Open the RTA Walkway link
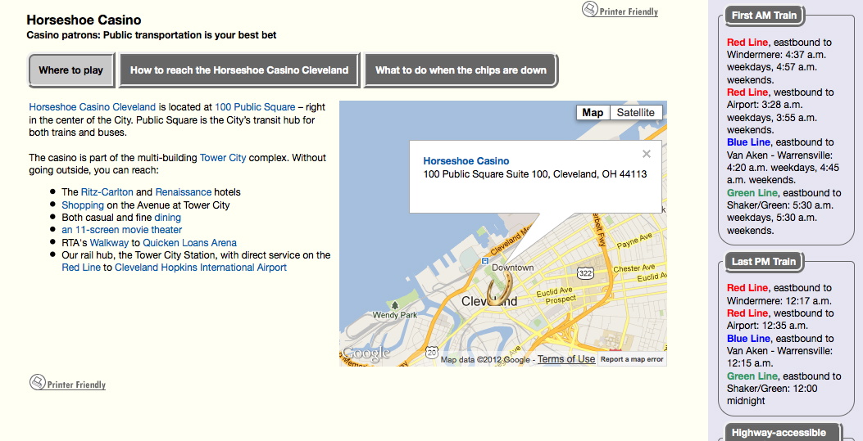Viewport: 863px width, 441px height. (109, 243)
